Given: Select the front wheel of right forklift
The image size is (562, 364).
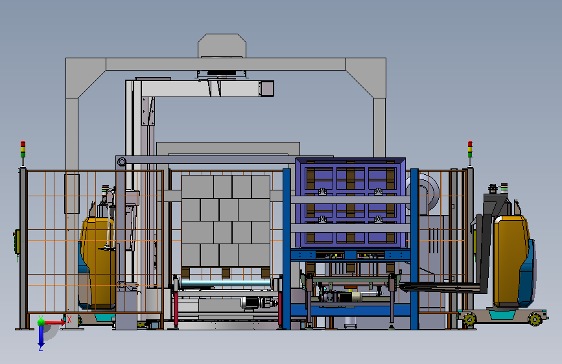Looking at the screenshot, I should (x=469, y=319).
